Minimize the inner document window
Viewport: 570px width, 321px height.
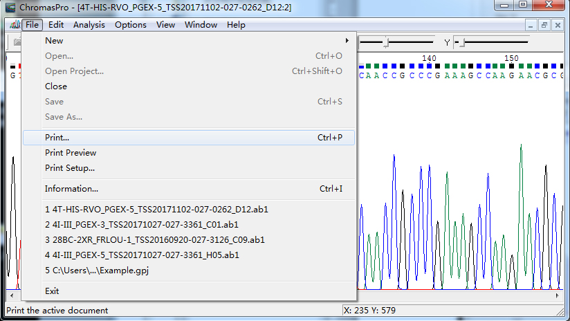click(531, 25)
